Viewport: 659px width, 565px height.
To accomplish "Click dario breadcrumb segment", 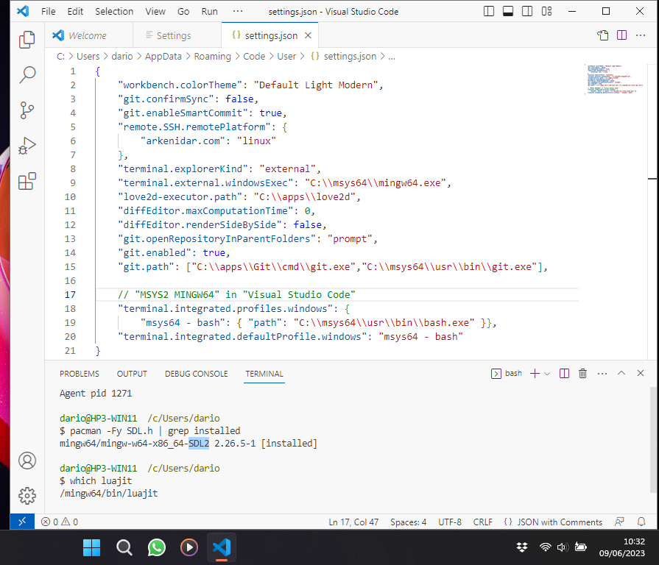I will coord(122,56).
